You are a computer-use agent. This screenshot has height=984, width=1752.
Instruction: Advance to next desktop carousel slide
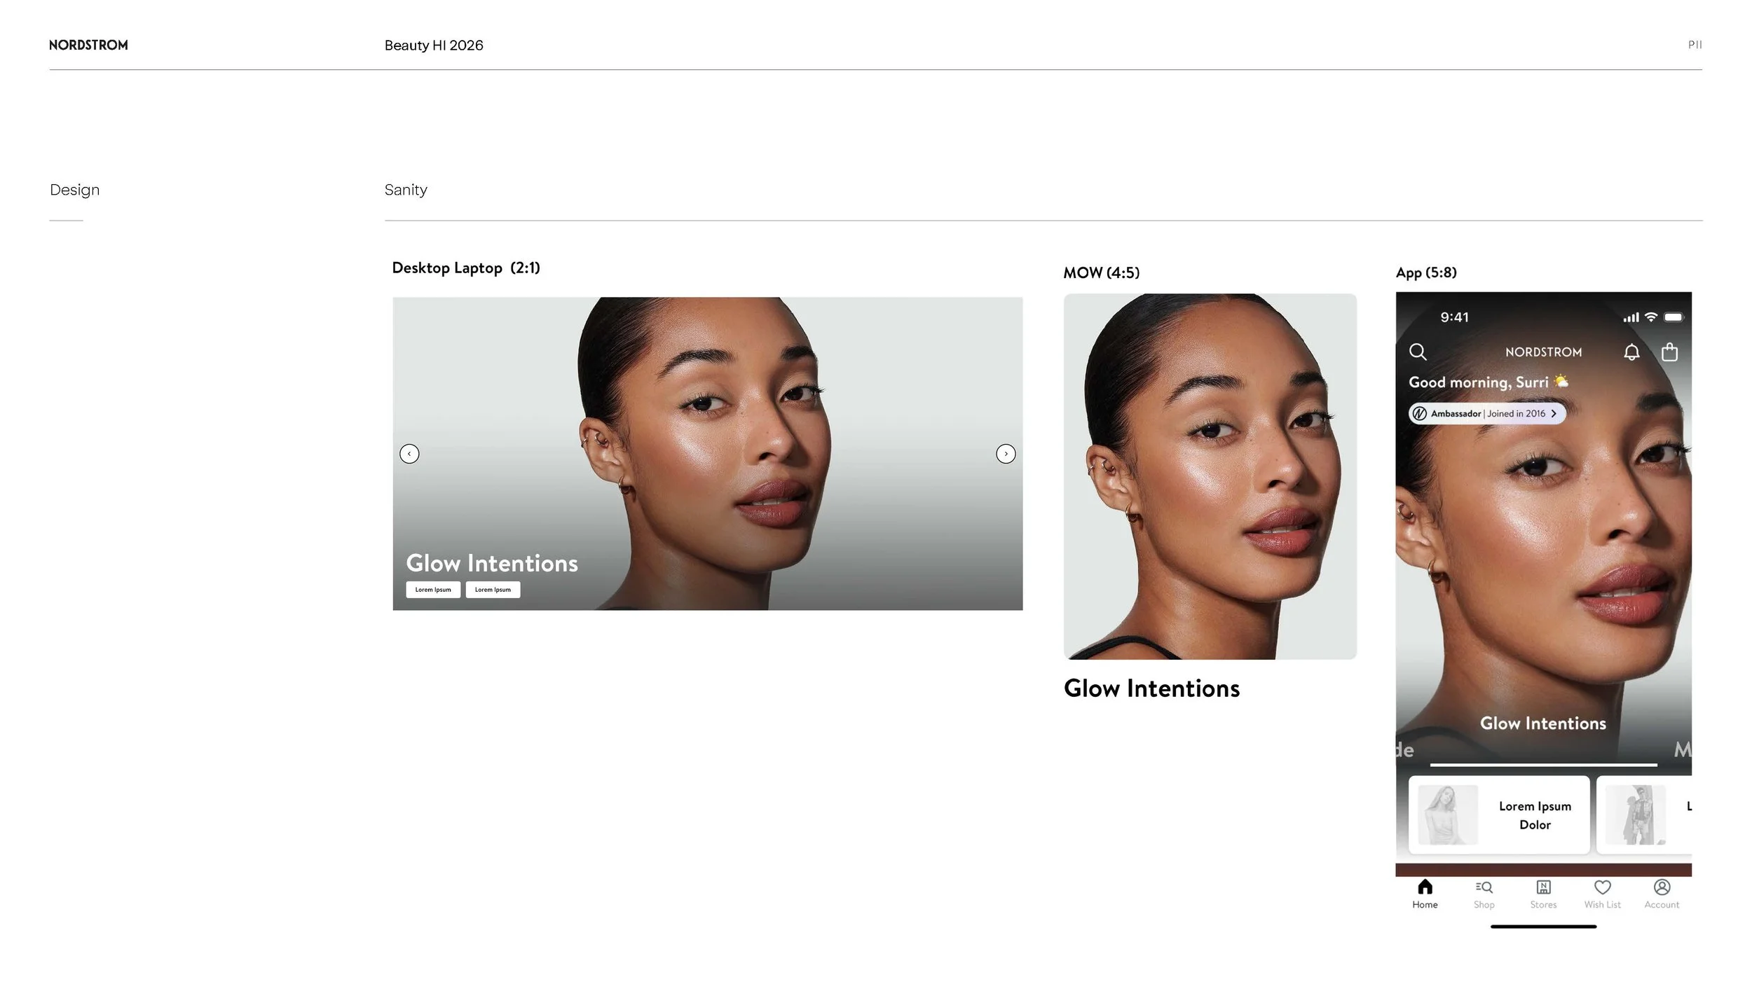click(x=1006, y=454)
